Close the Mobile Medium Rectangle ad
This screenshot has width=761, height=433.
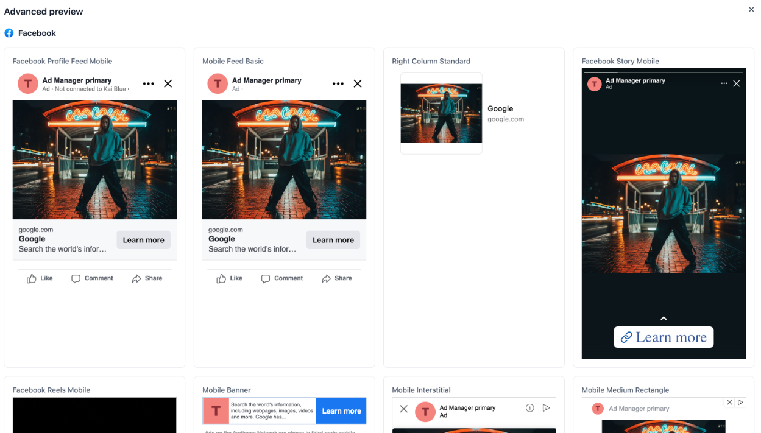tap(729, 403)
